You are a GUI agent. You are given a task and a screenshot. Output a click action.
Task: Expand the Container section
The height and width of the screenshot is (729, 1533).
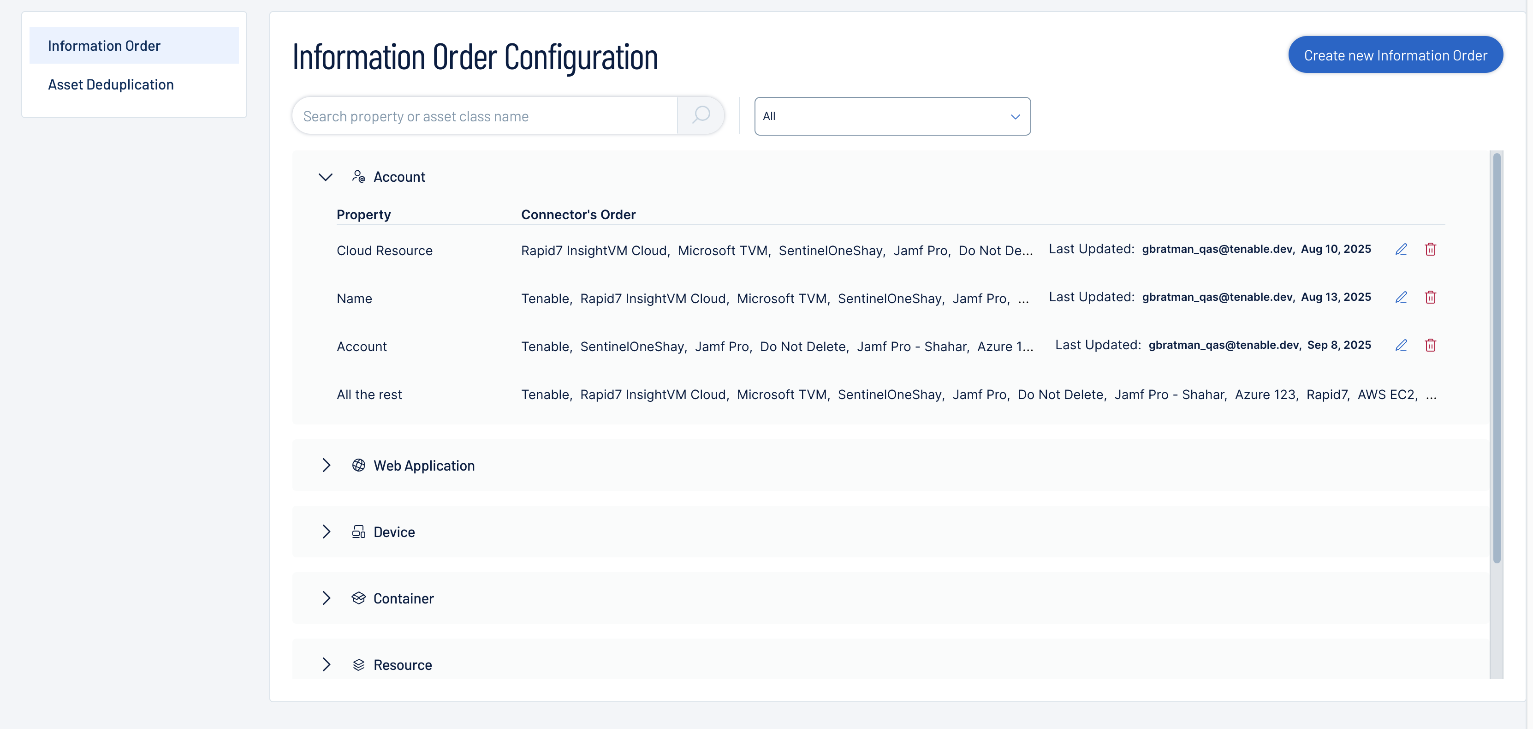click(326, 598)
